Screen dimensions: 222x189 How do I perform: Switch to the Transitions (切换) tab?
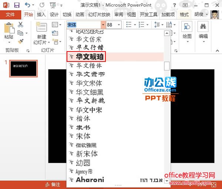pos(67,14)
